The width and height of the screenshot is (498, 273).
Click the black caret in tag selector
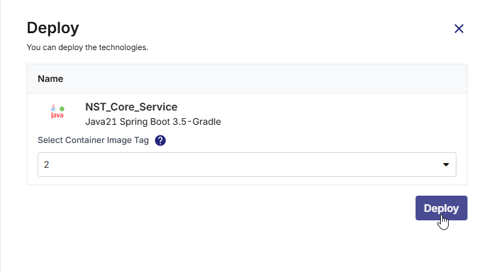(x=446, y=164)
